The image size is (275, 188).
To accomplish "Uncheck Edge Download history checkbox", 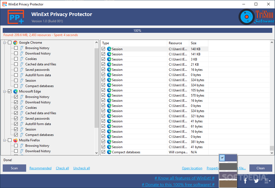I will coord(16,102).
